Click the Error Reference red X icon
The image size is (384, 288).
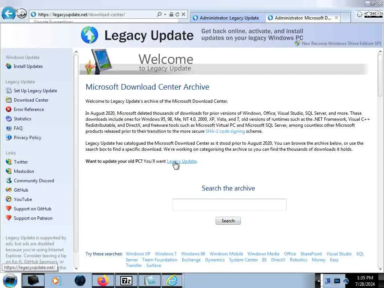point(9,109)
